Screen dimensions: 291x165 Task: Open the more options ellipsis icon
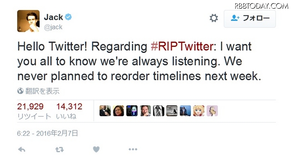point(133,149)
